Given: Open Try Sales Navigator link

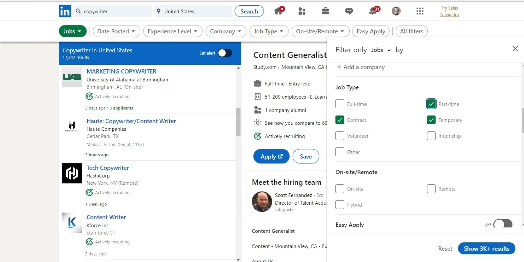Looking at the screenshot, I should [x=449, y=11].
